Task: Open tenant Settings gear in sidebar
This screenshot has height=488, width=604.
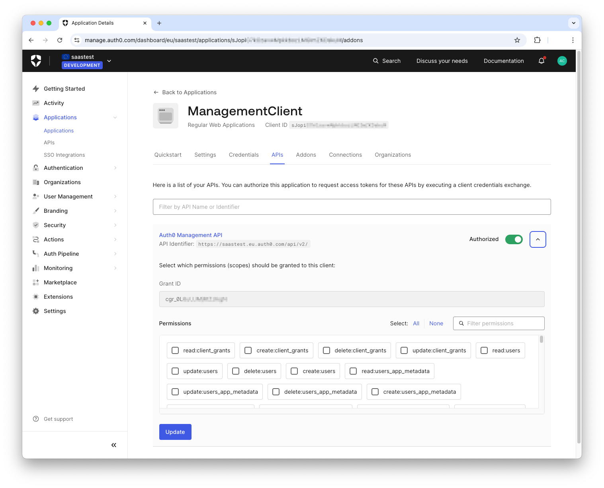Action: pos(36,311)
